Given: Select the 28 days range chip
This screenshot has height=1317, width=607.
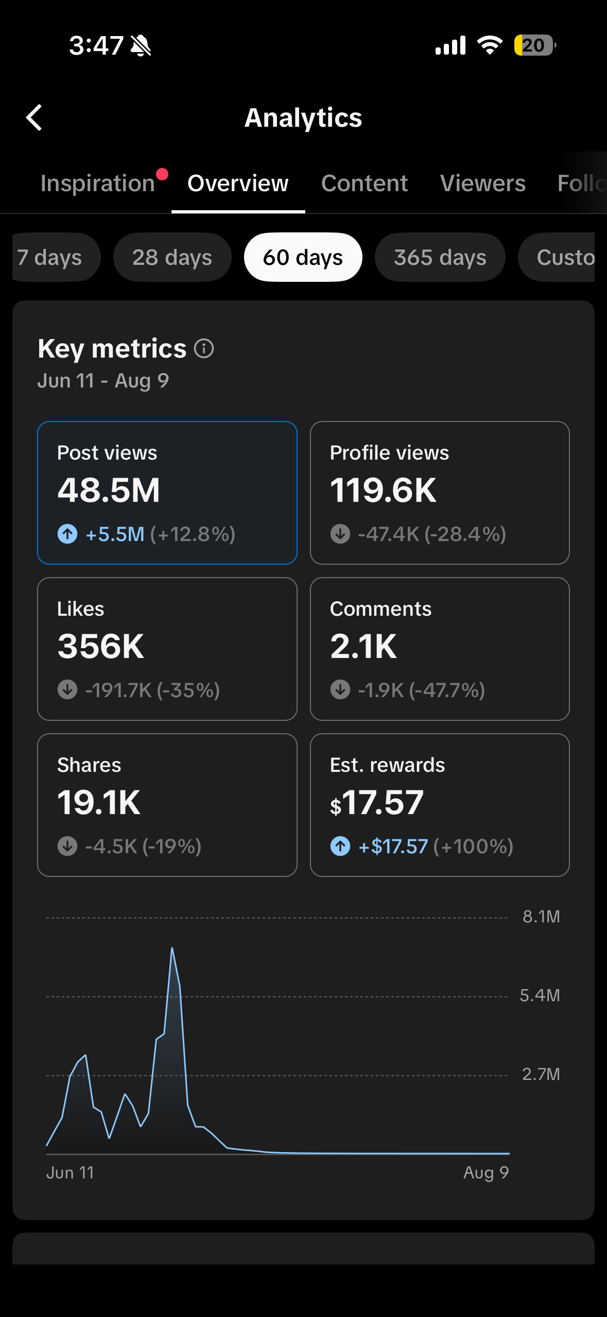Looking at the screenshot, I should point(172,257).
